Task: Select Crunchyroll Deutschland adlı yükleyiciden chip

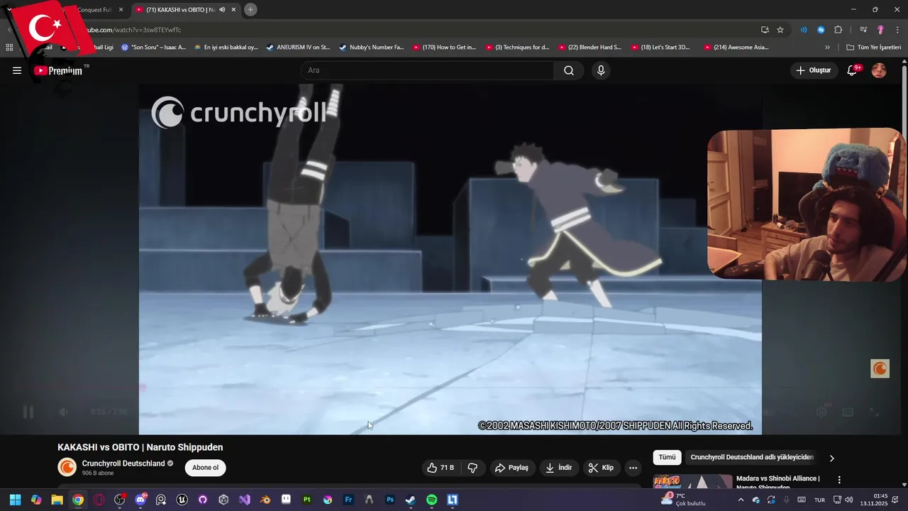Action: click(752, 458)
